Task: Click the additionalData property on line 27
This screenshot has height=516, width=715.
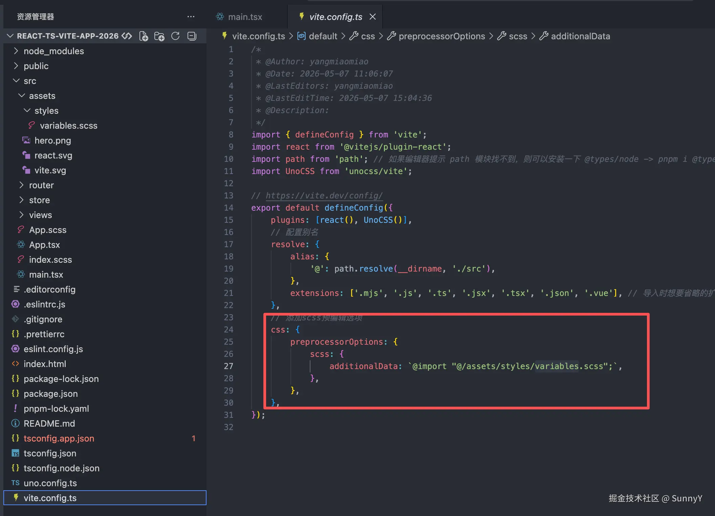Action: 363,366
